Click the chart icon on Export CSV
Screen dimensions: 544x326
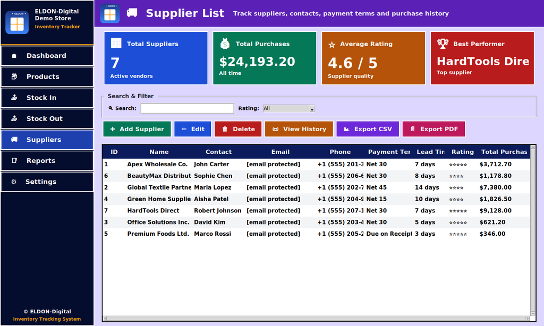coord(346,129)
